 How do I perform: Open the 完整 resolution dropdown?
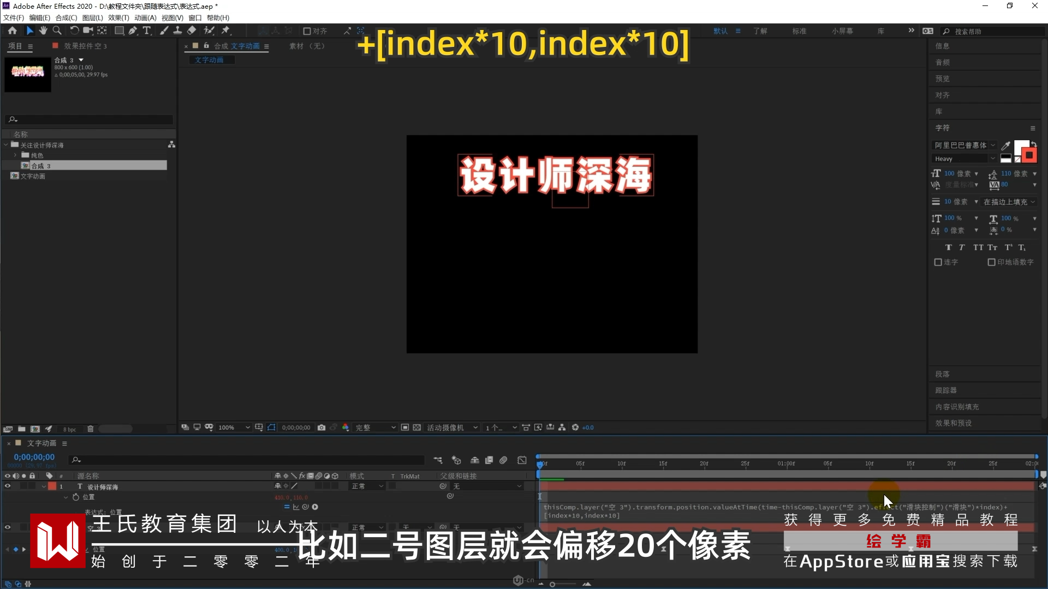[376, 428]
